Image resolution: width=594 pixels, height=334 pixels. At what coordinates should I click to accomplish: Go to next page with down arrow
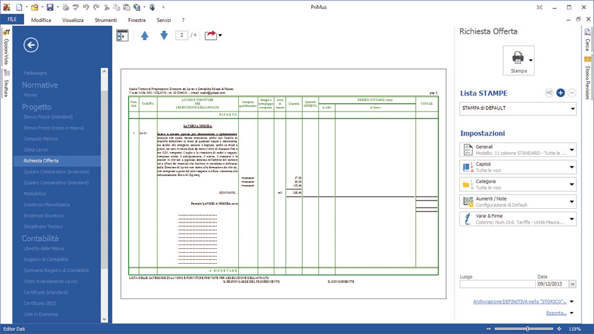click(x=163, y=35)
